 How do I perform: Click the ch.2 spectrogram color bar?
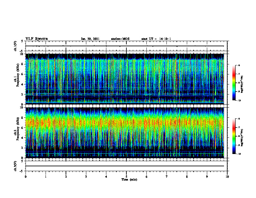(x=234, y=136)
